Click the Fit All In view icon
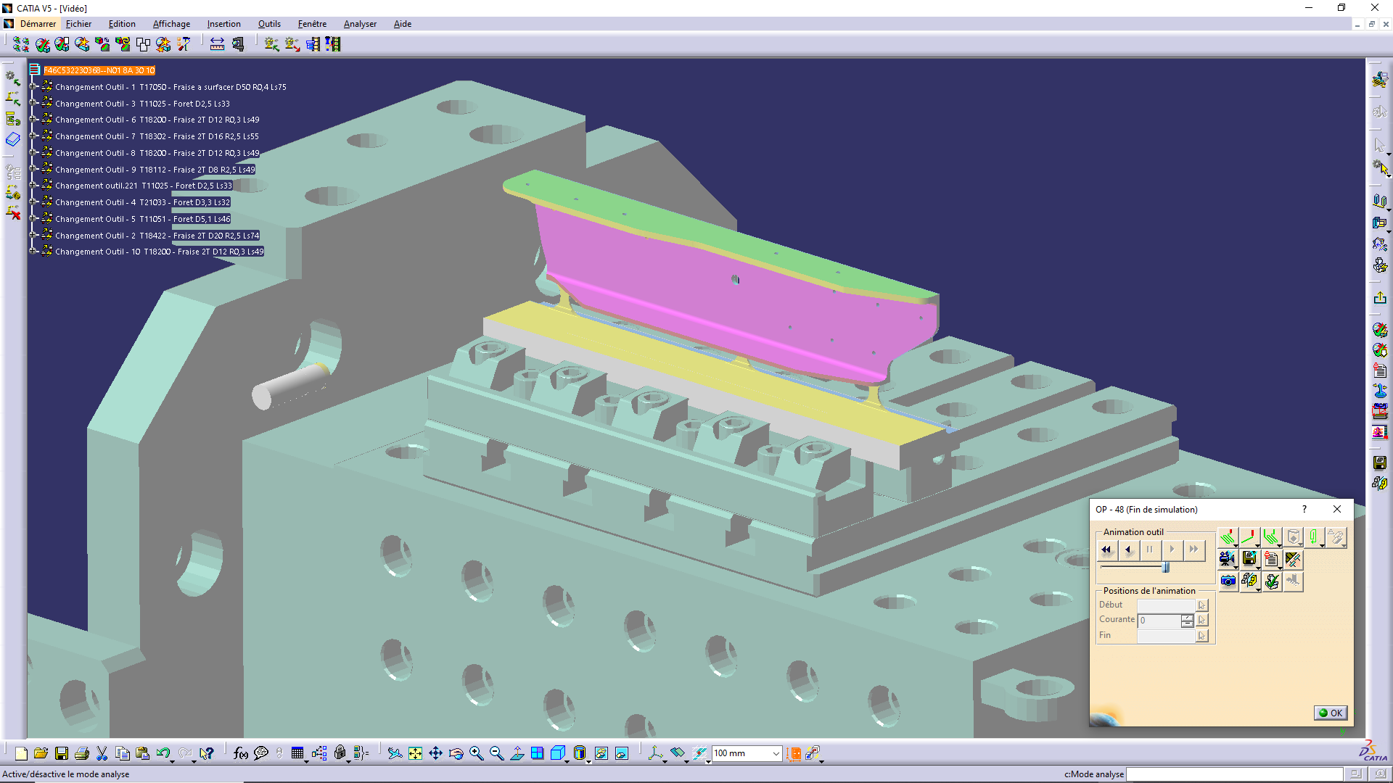The width and height of the screenshot is (1393, 783). coord(415,753)
